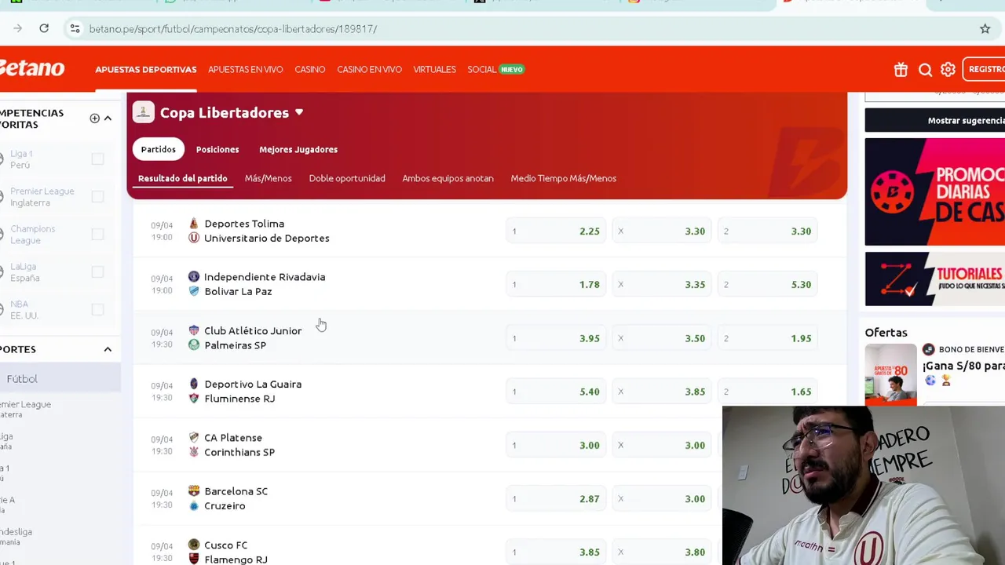The width and height of the screenshot is (1005, 565).
Task: Click Palmeiras SP team crest
Action: click(194, 344)
